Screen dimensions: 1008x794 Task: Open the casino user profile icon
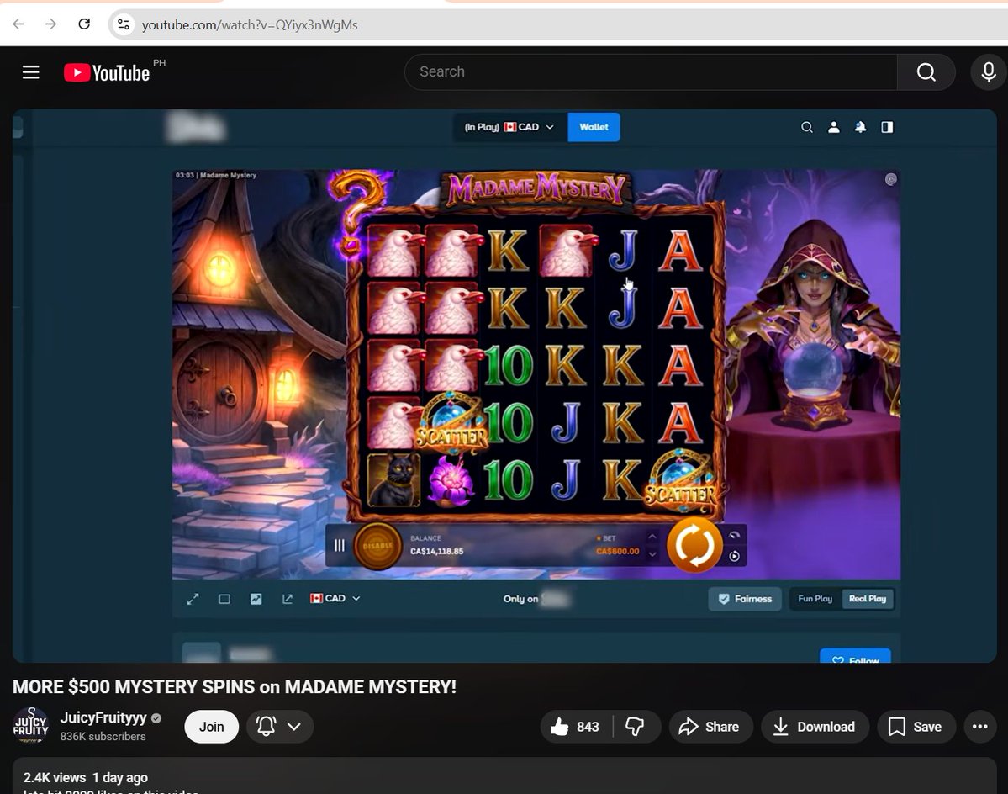[x=834, y=127]
